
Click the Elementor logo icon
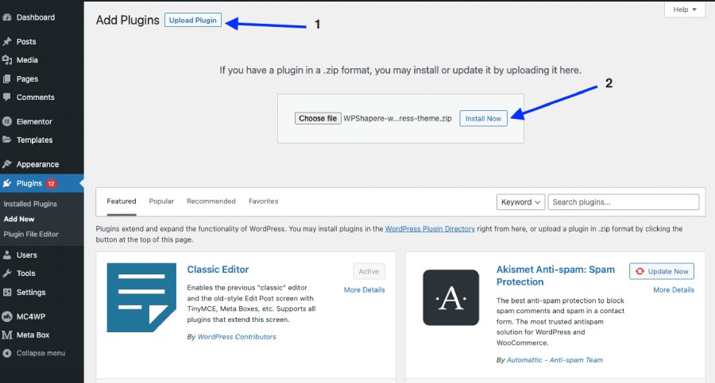click(7, 121)
